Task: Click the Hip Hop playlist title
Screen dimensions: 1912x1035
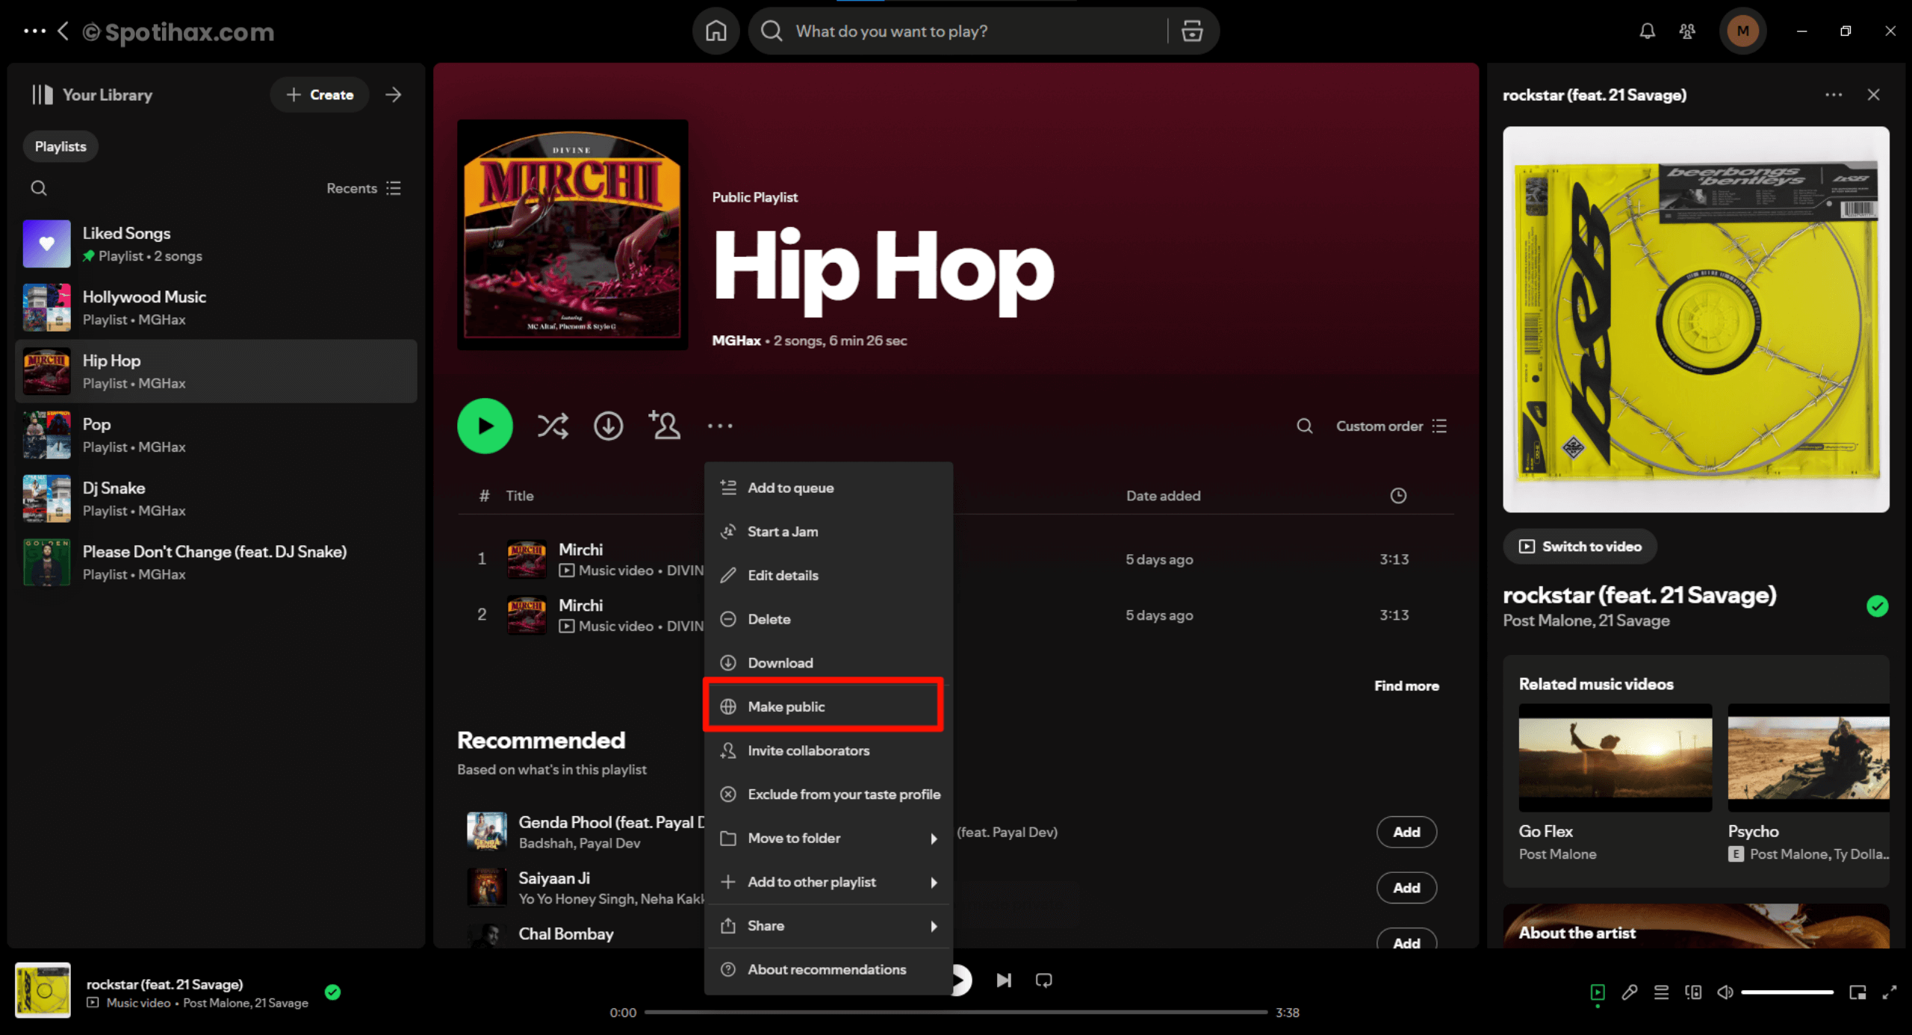Action: (x=884, y=269)
